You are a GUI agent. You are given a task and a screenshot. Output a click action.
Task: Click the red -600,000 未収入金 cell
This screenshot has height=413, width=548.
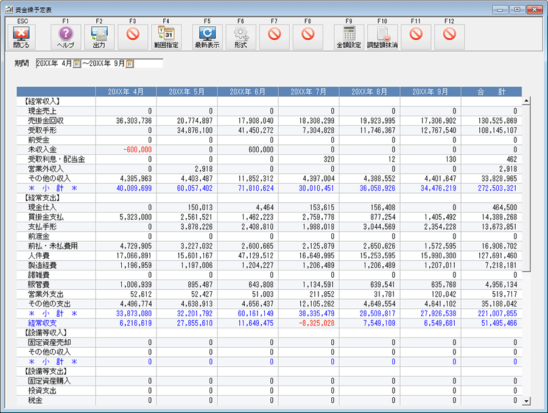[137, 149]
